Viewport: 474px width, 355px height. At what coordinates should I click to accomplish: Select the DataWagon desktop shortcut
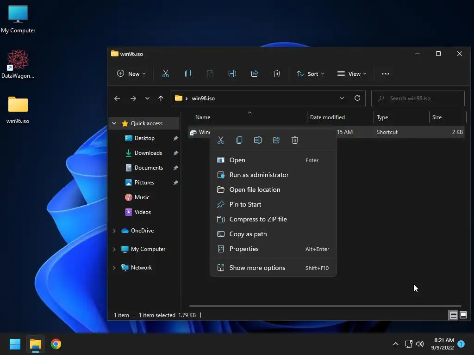tap(18, 64)
